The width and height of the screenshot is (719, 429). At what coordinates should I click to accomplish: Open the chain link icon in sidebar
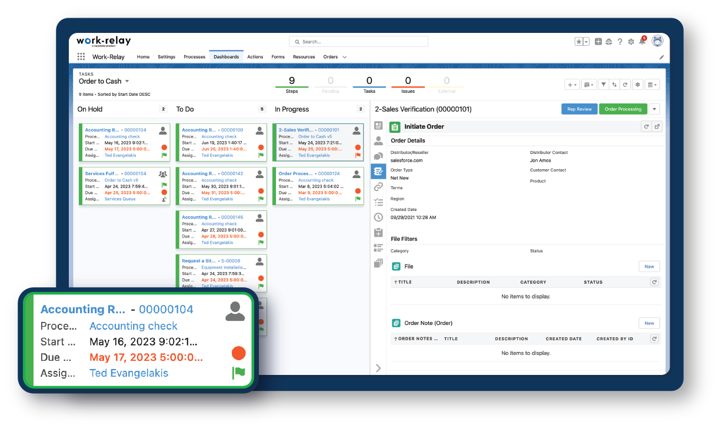[378, 187]
